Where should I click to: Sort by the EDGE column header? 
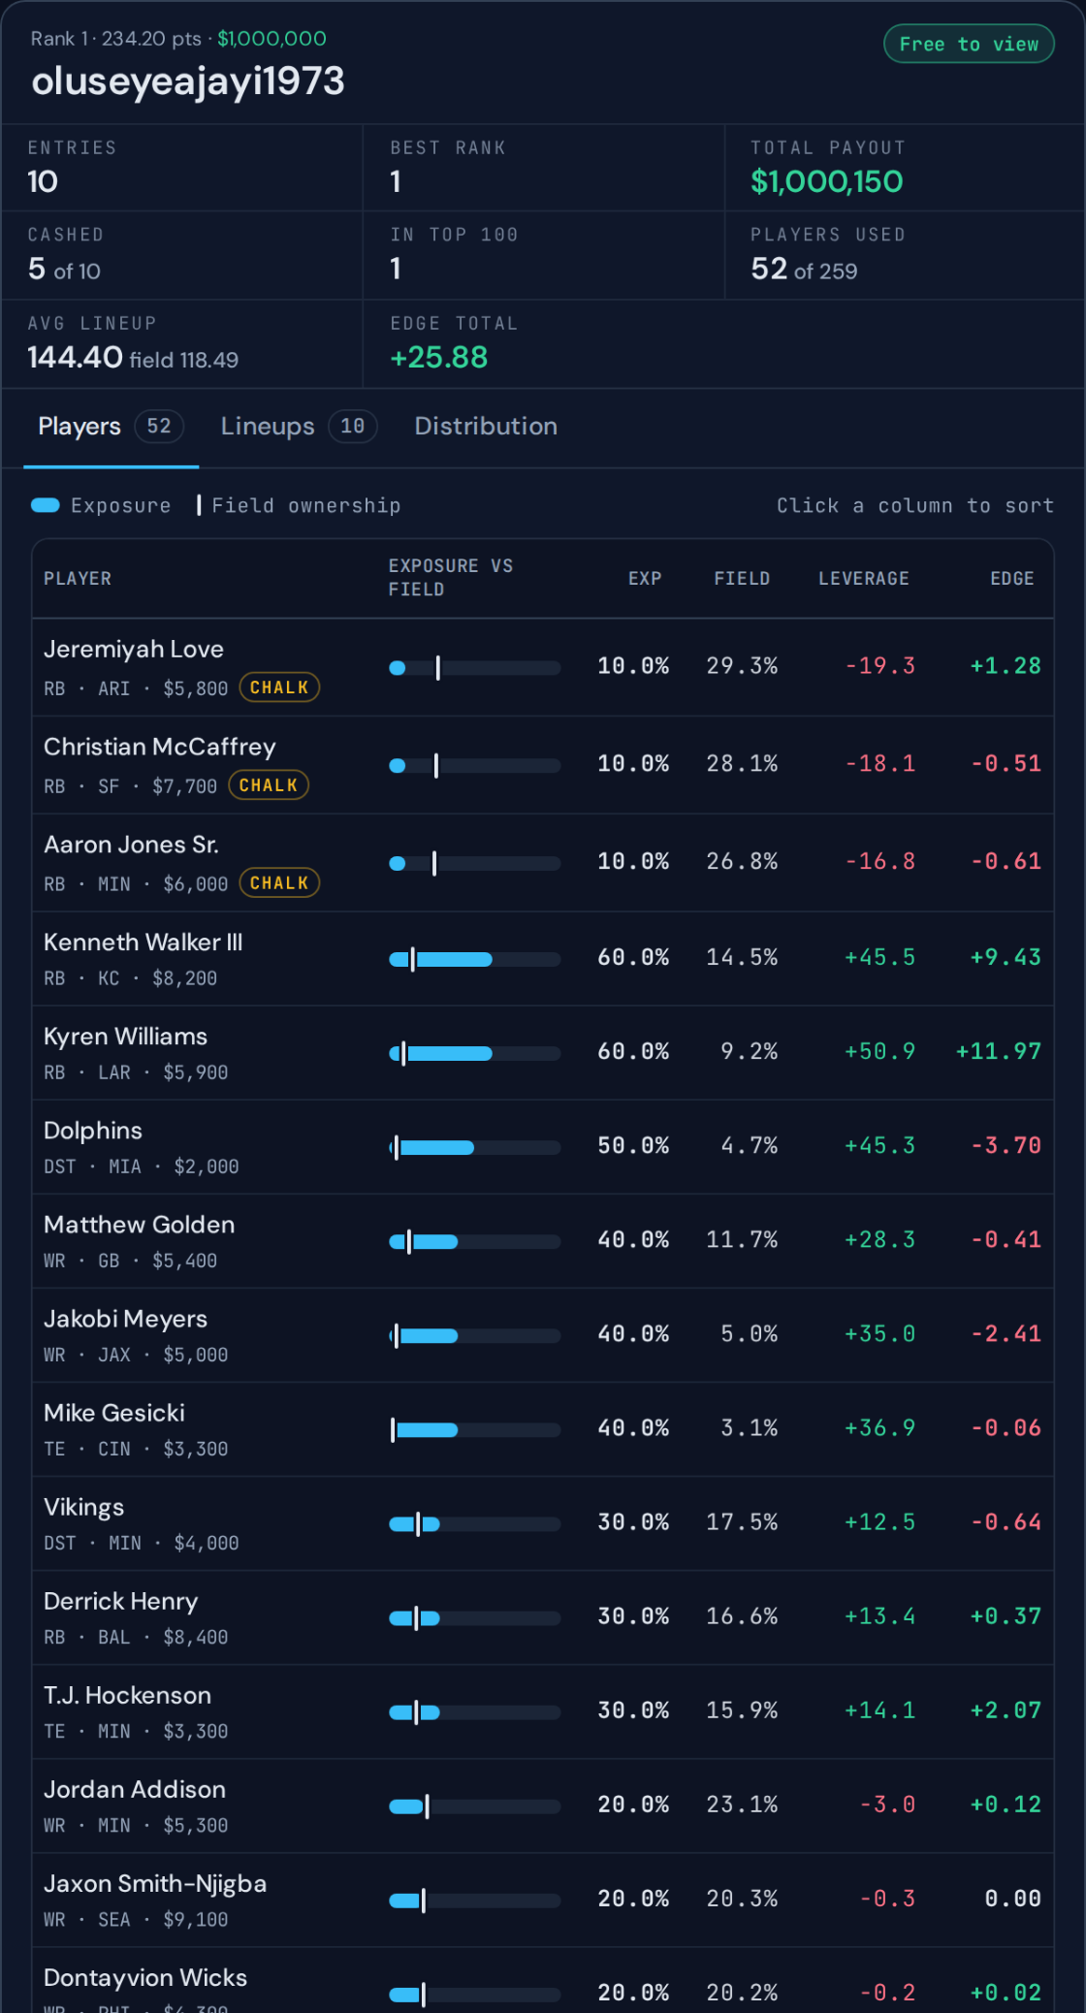coord(1012,579)
